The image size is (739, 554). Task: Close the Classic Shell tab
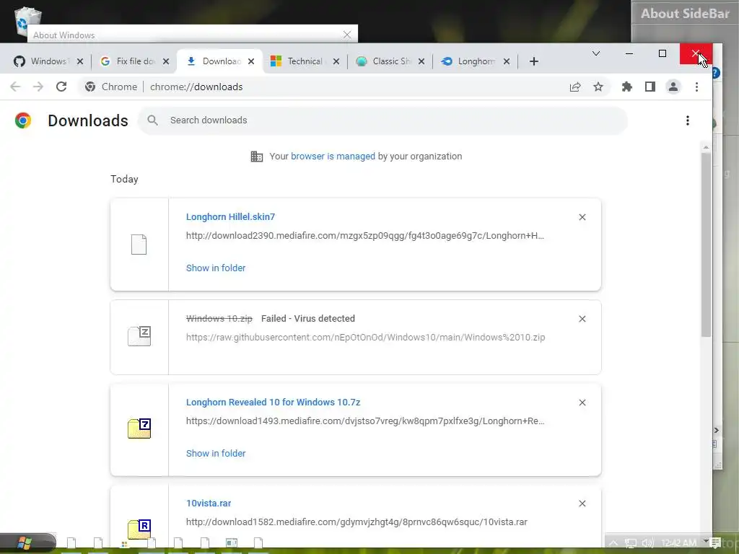tap(421, 61)
